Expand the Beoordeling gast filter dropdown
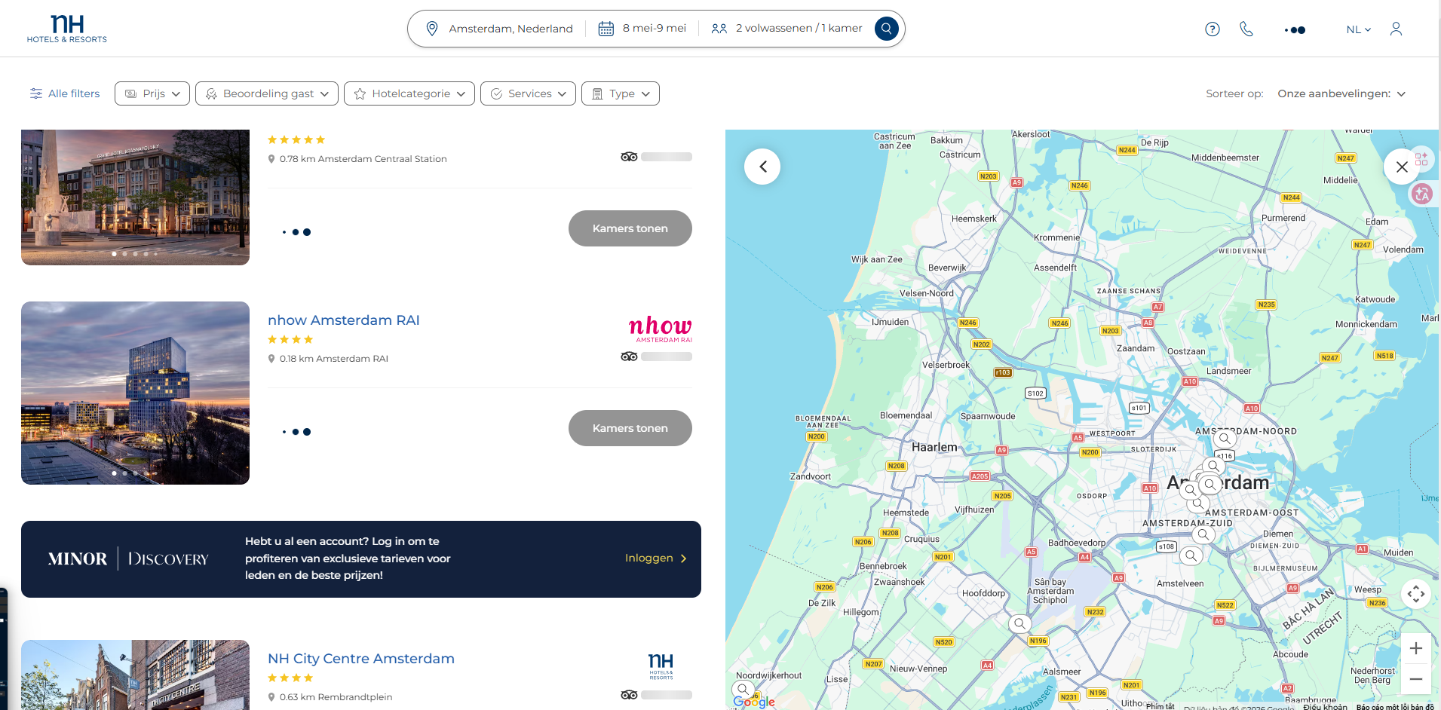1441x710 pixels. (x=267, y=93)
